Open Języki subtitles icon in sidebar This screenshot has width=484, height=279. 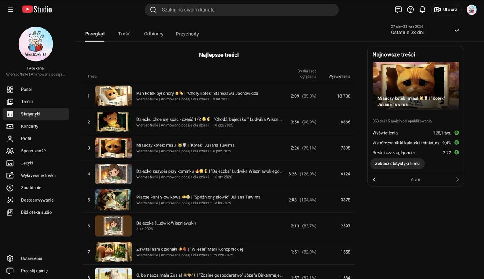pyautogui.click(x=10, y=163)
